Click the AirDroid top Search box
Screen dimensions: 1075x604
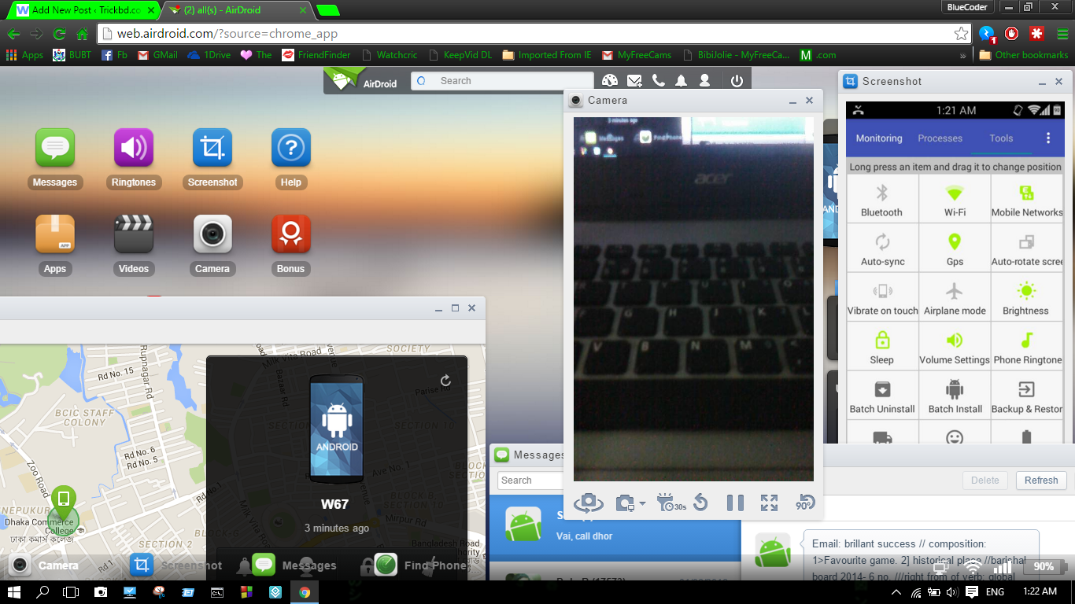[x=502, y=81]
